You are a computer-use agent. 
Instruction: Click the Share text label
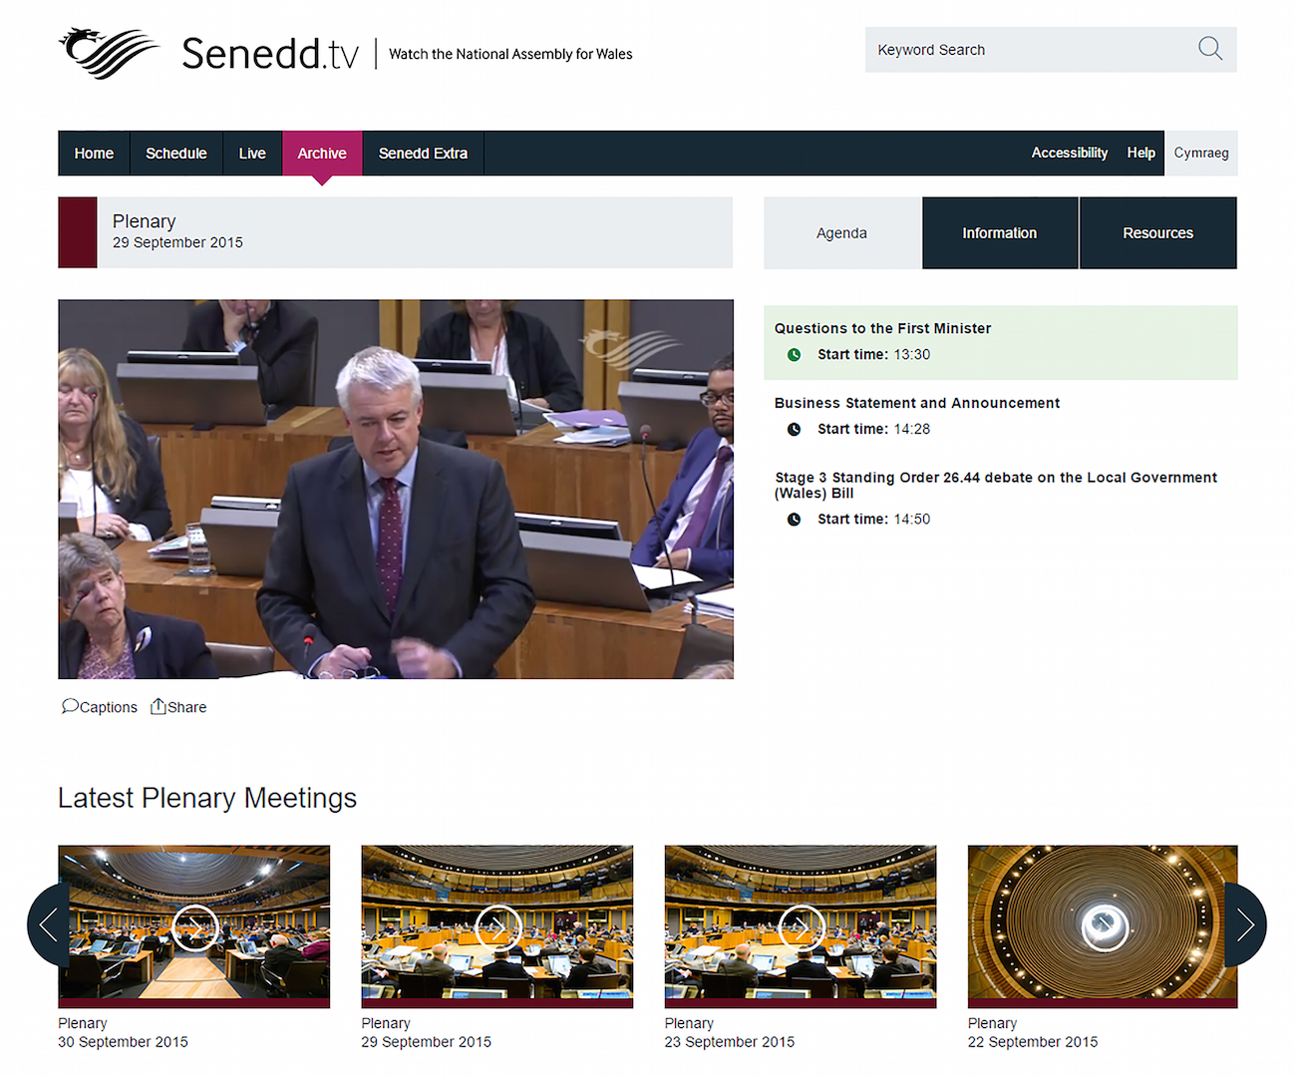pos(187,707)
